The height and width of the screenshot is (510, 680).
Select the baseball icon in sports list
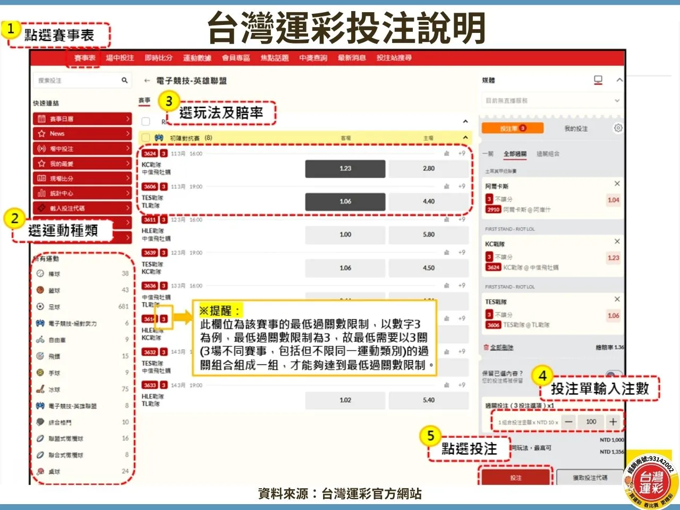[40, 274]
